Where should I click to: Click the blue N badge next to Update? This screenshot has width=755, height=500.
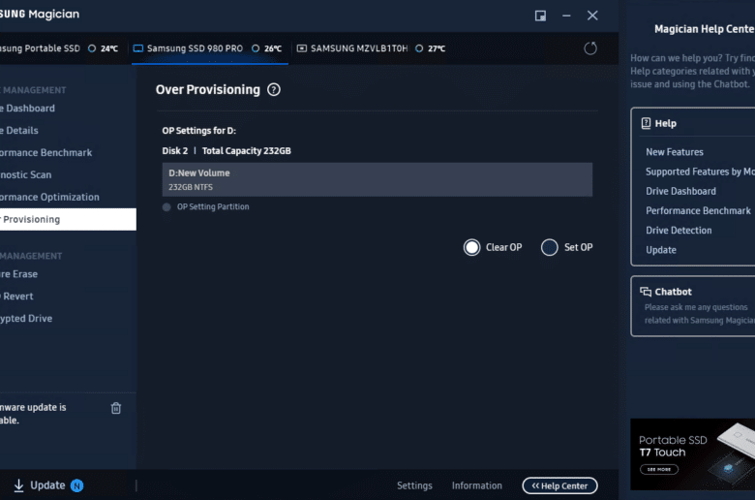pyautogui.click(x=77, y=485)
